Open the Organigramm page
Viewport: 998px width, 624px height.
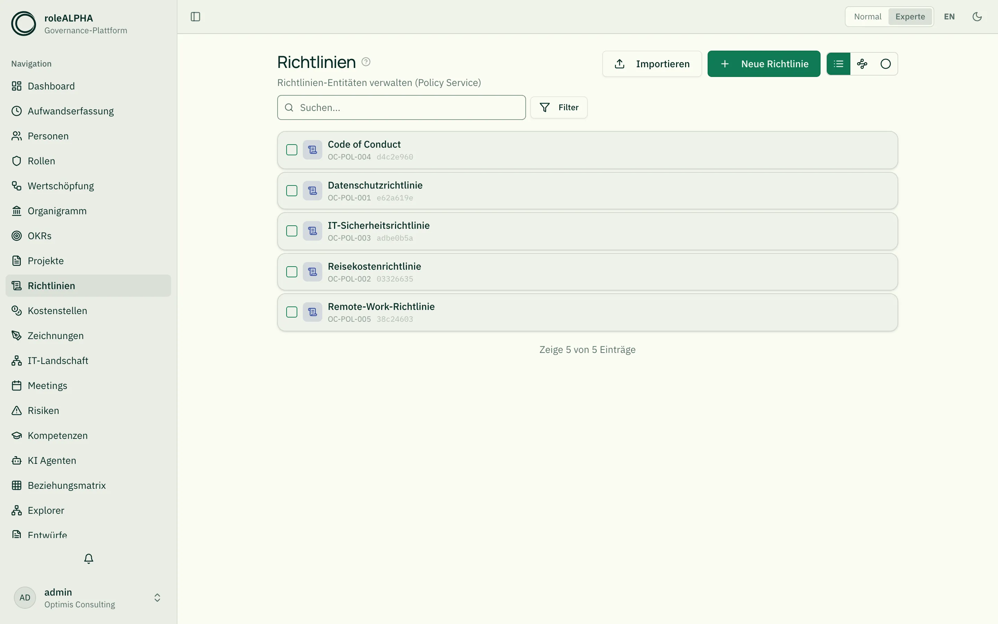(x=88, y=211)
